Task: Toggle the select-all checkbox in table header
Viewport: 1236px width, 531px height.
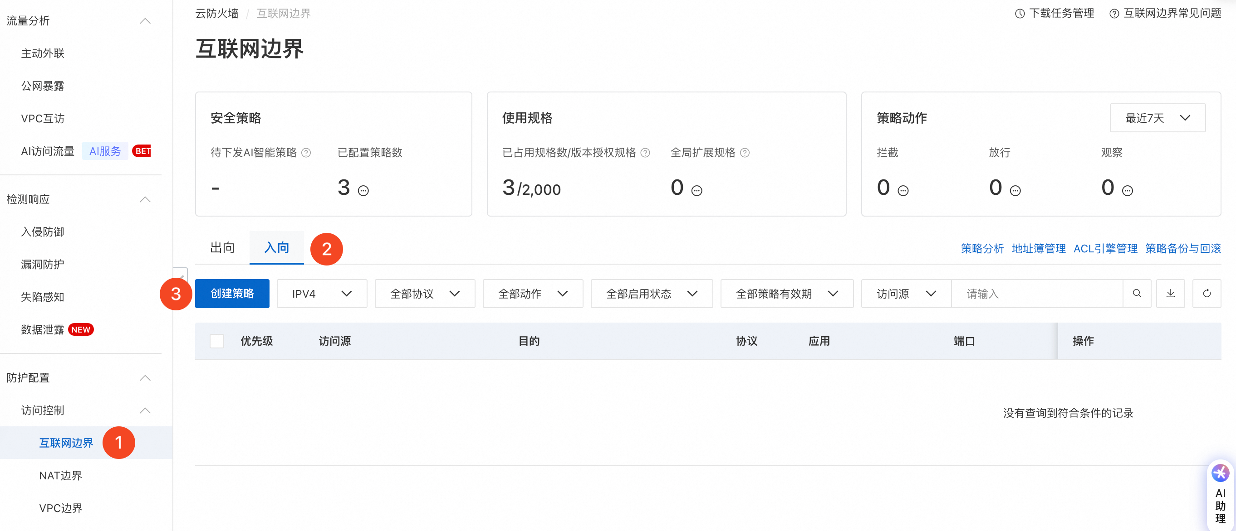Action: tap(217, 341)
